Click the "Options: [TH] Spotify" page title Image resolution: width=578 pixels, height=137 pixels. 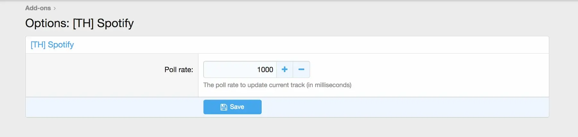[79, 23]
